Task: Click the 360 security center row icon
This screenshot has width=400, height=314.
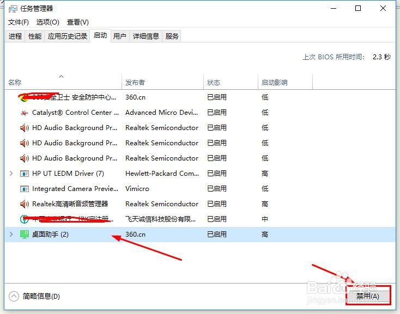Action: pyautogui.click(x=24, y=97)
